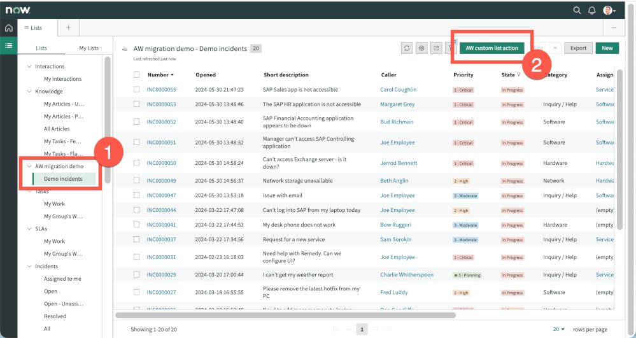Click the user avatar picture

[607, 11]
